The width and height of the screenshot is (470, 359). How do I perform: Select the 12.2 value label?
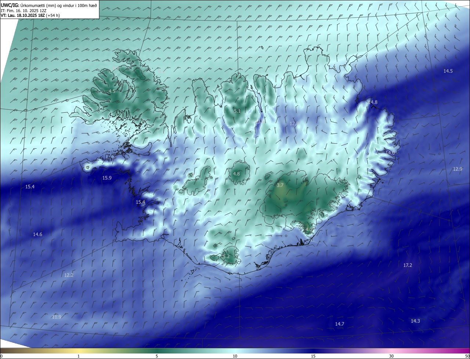69,275
